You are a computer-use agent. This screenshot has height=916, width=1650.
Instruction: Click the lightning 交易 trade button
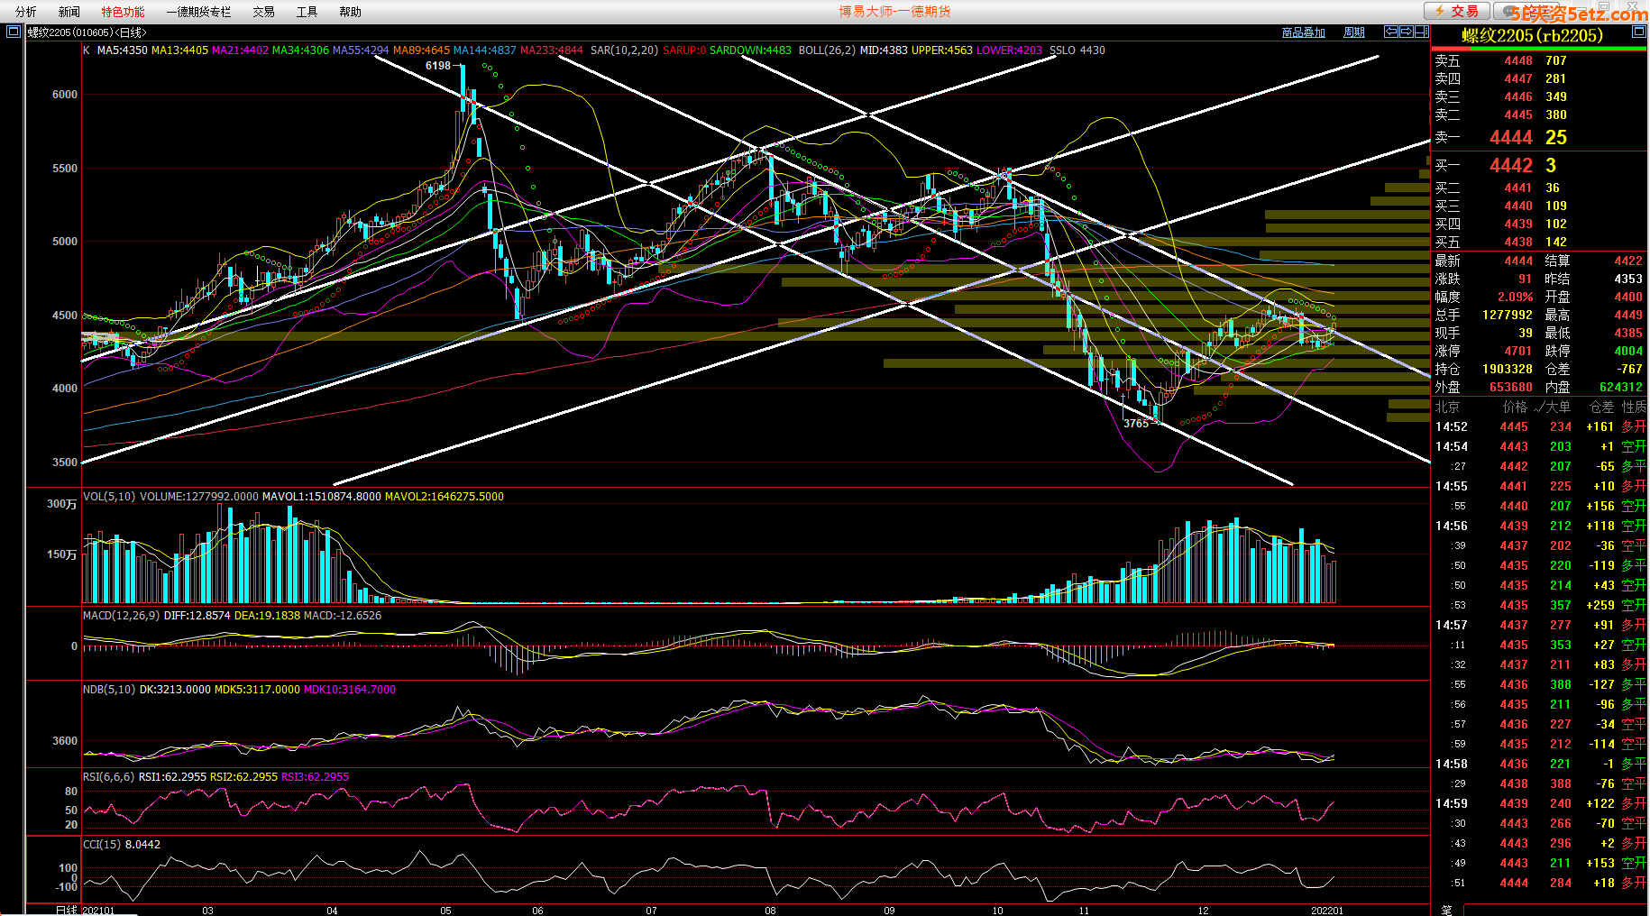1456,11
